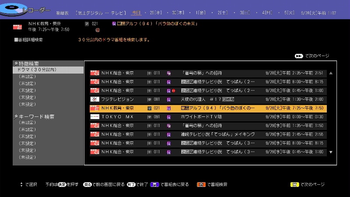Image resolution: width=350 pixels, height=197 pixels.
Task: Select highlighted NHK教育 アルフ program row
Action: (x=208, y=108)
